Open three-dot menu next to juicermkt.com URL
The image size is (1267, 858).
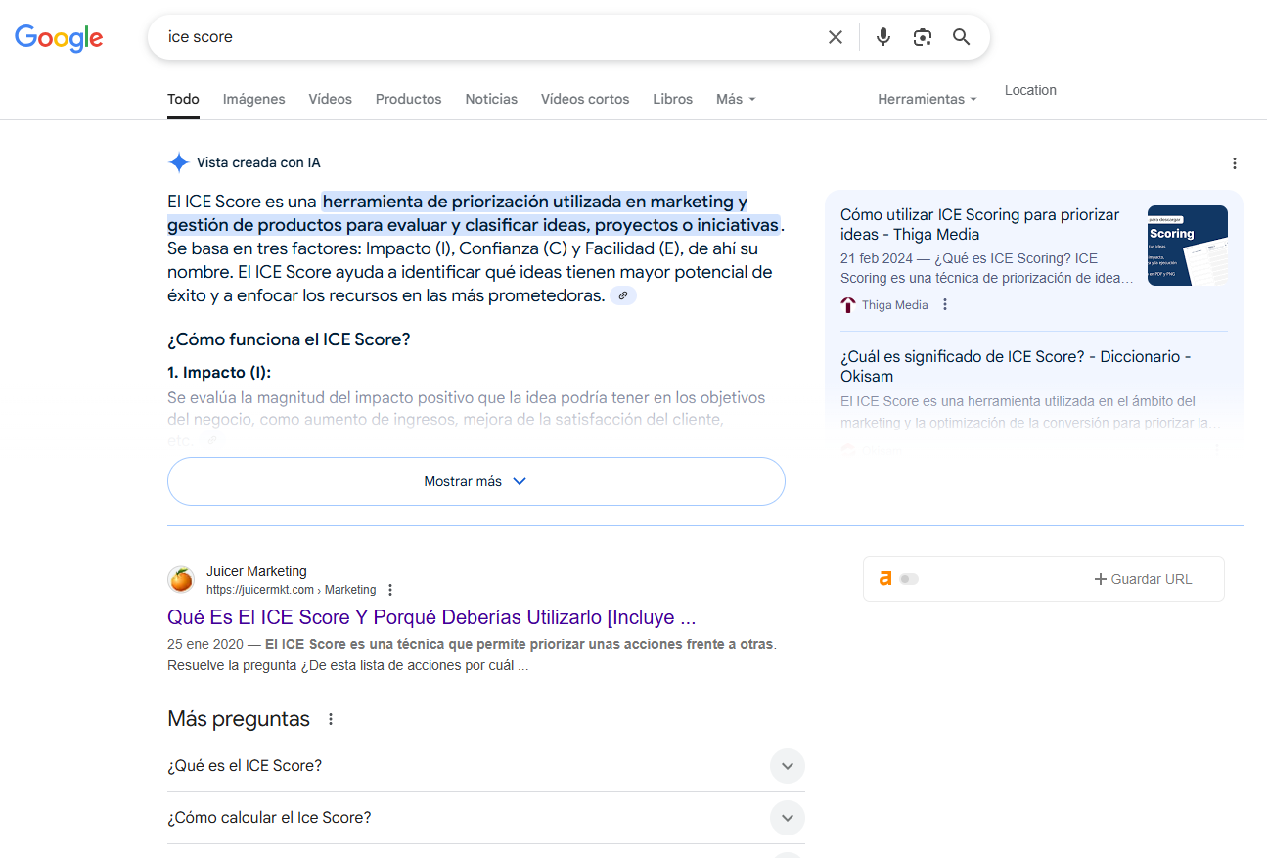pyautogui.click(x=390, y=590)
